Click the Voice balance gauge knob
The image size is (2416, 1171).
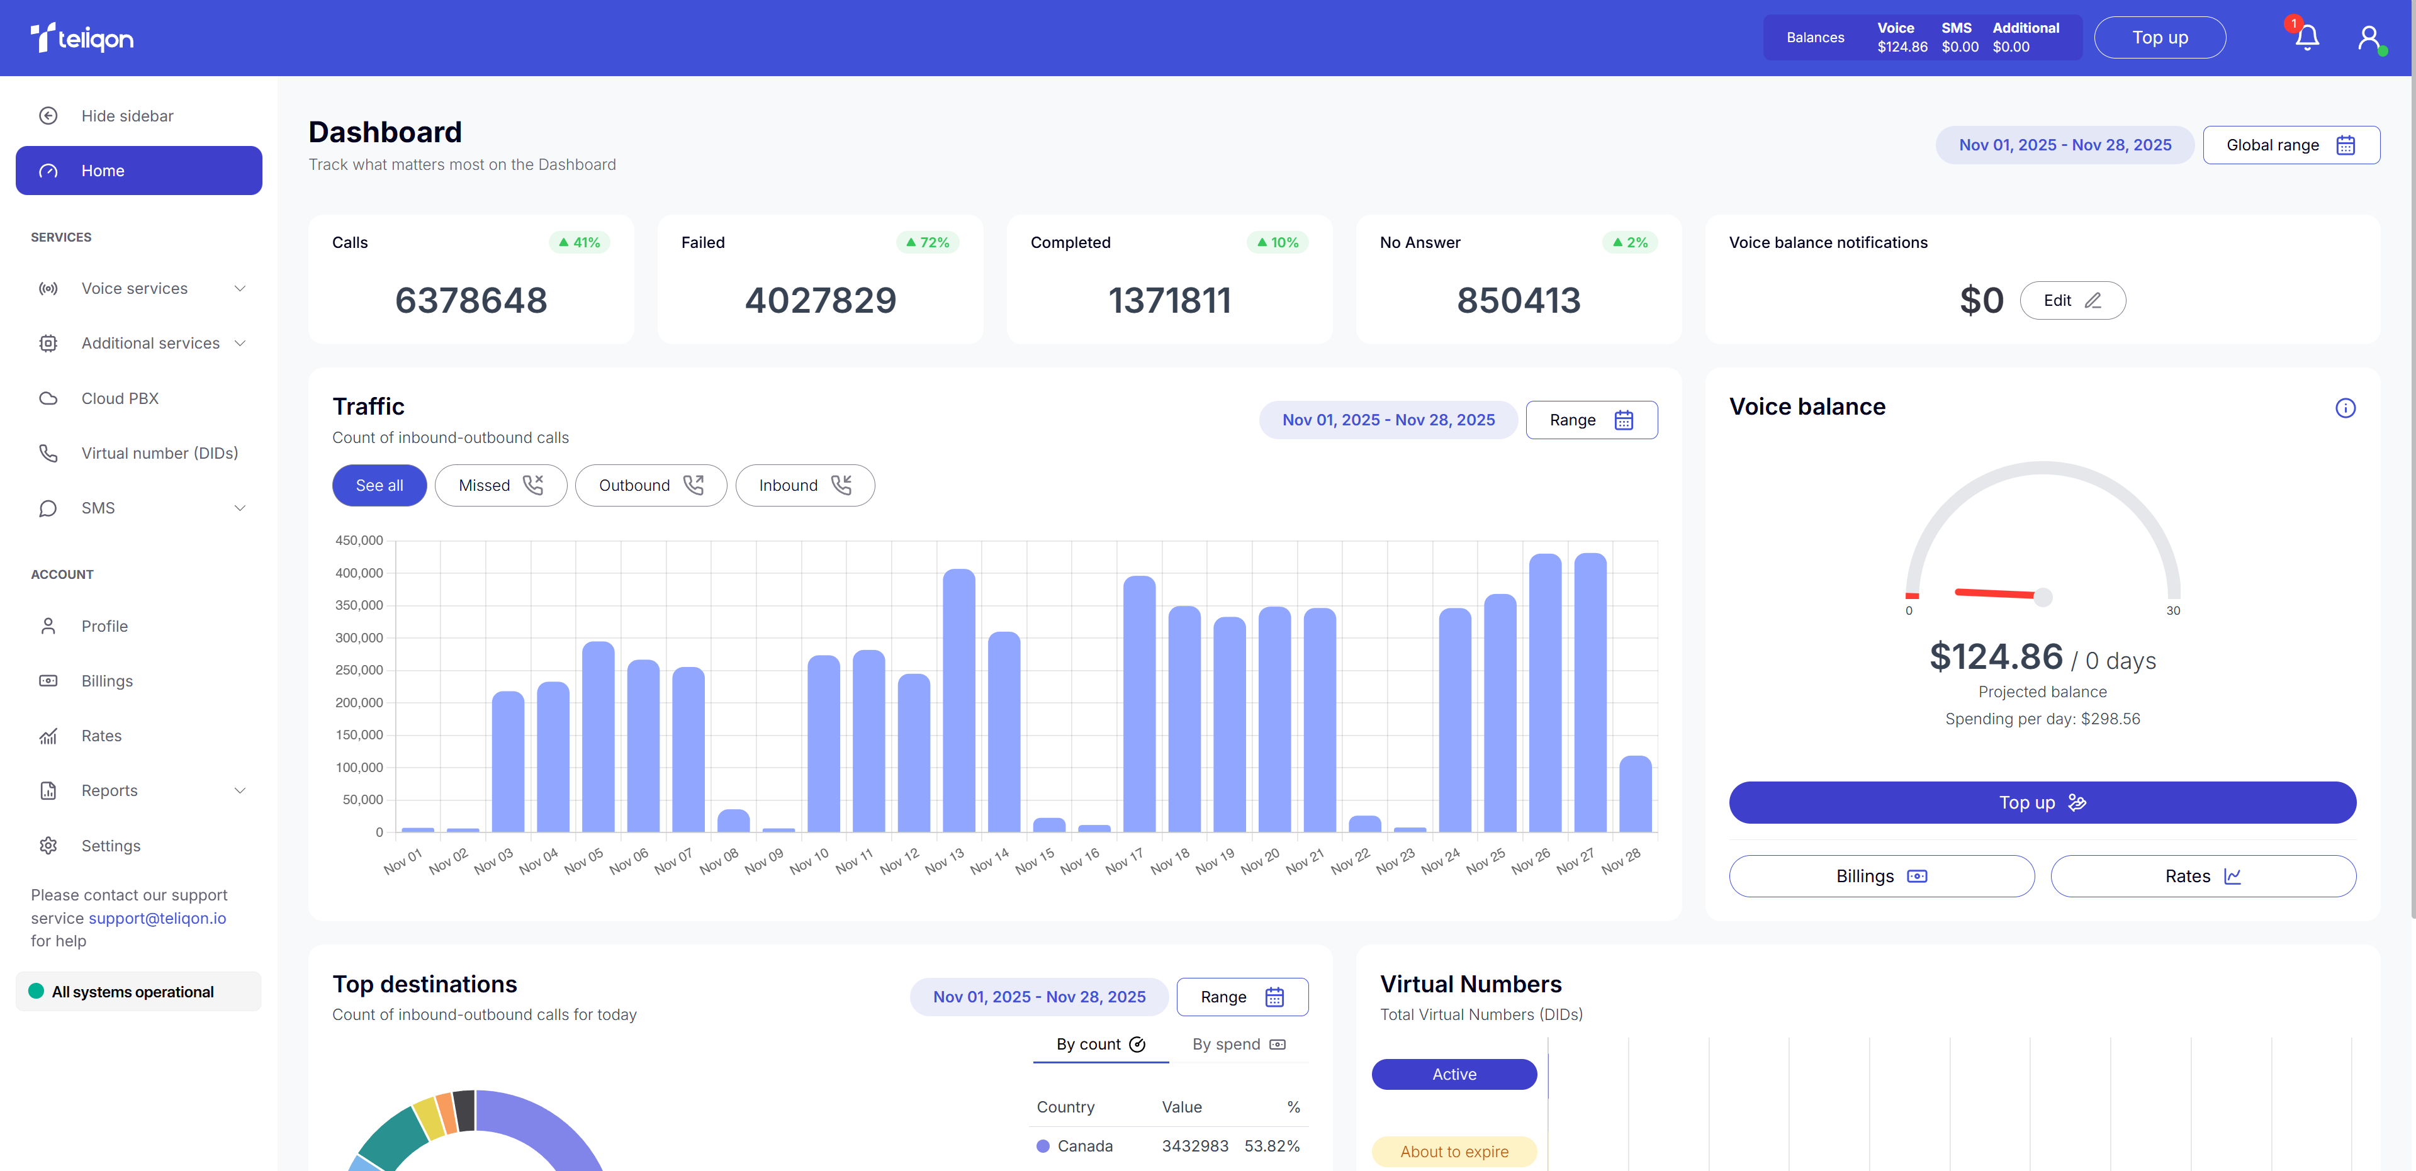(x=2043, y=597)
